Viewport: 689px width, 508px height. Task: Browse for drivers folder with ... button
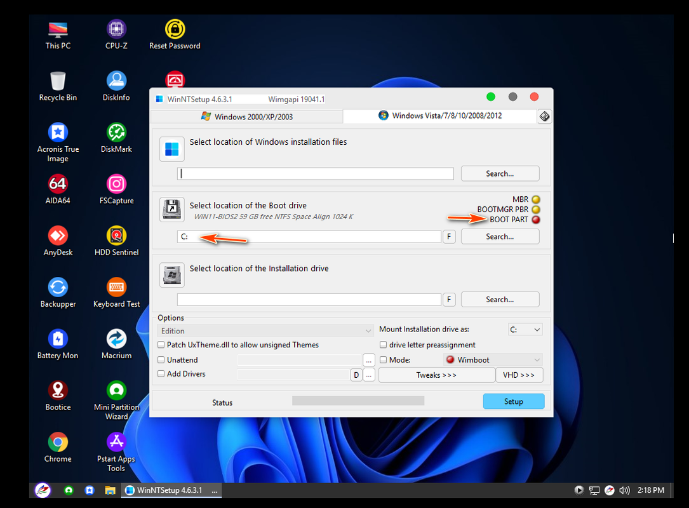[369, 375]
